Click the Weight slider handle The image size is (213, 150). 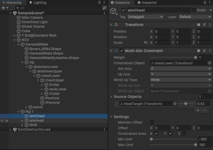point(196,57)
